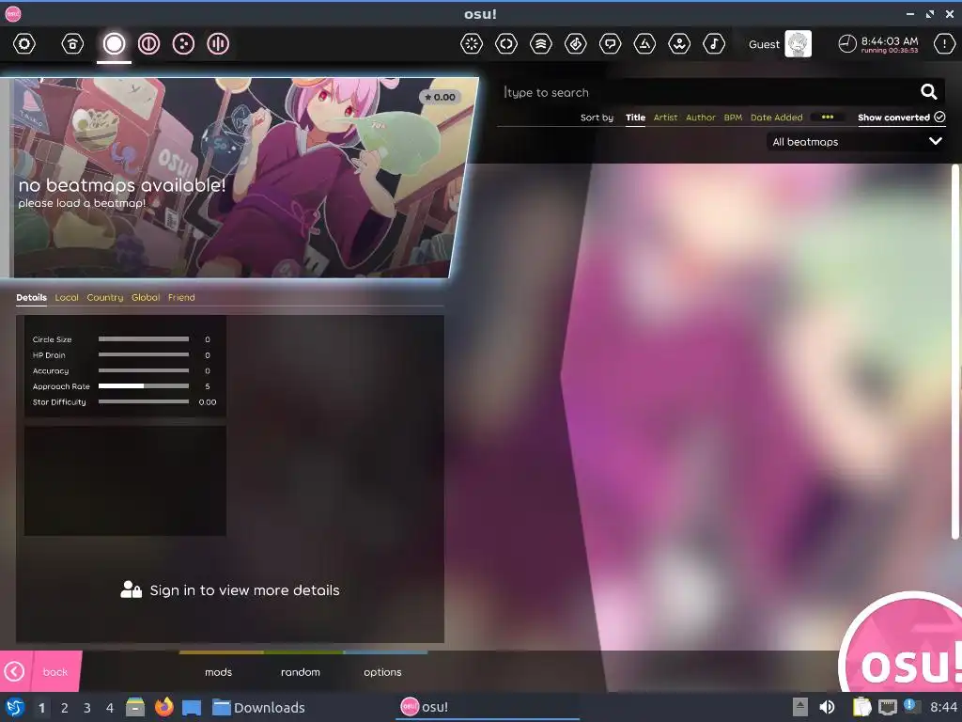Viewport: 962px width, 722px height.
Task: Select the osu! standard ruleset icon
Action: click(x=114, y=43)
